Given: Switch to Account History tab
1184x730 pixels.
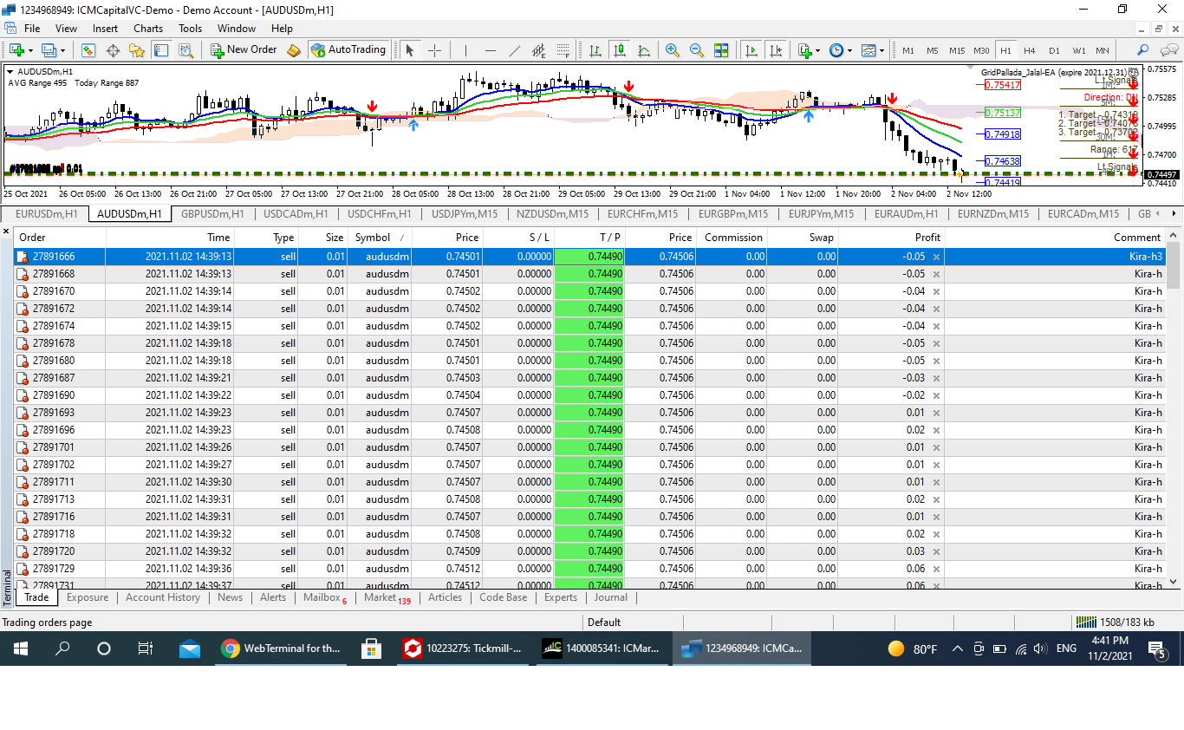Looking at the screenshot, I should pyautogui.click(x=162, y=597).
